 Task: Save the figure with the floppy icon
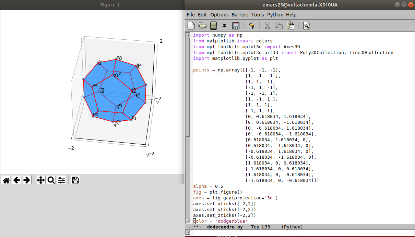coord(75,180)
